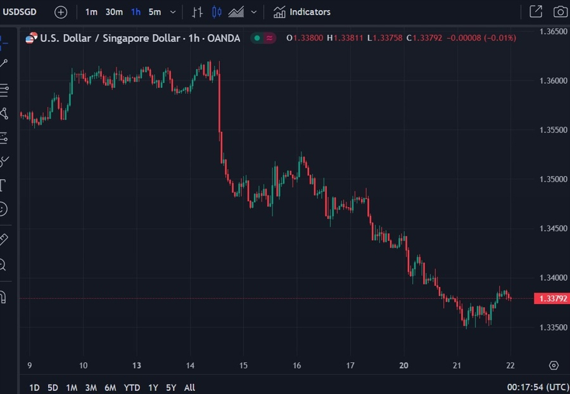The height and width of the screenshot is (394, 570).
Task: Open the geometric shapes pattern tool
Action: tap(4, 114)
